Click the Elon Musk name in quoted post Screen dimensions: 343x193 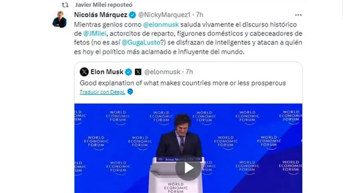pos(107,72)
